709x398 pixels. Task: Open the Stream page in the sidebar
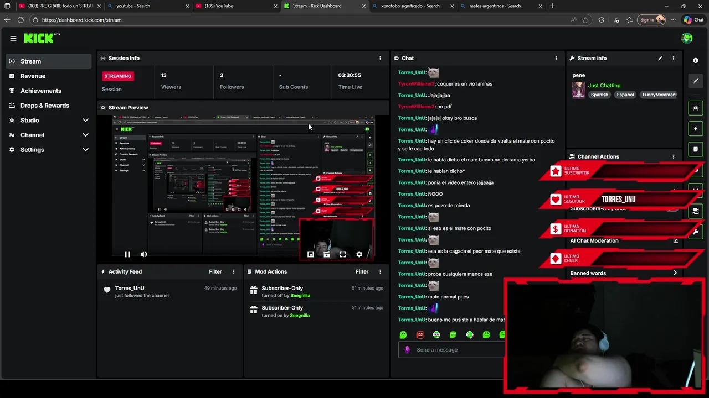[x=49, y=61]
